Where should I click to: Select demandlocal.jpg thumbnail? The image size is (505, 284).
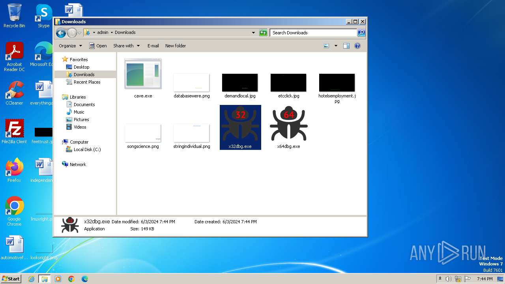[x=240, y=82]
